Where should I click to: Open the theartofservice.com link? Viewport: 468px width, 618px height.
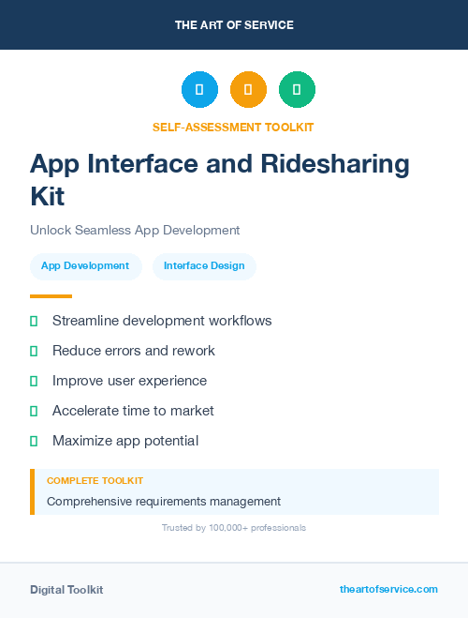tap(388, 589)
